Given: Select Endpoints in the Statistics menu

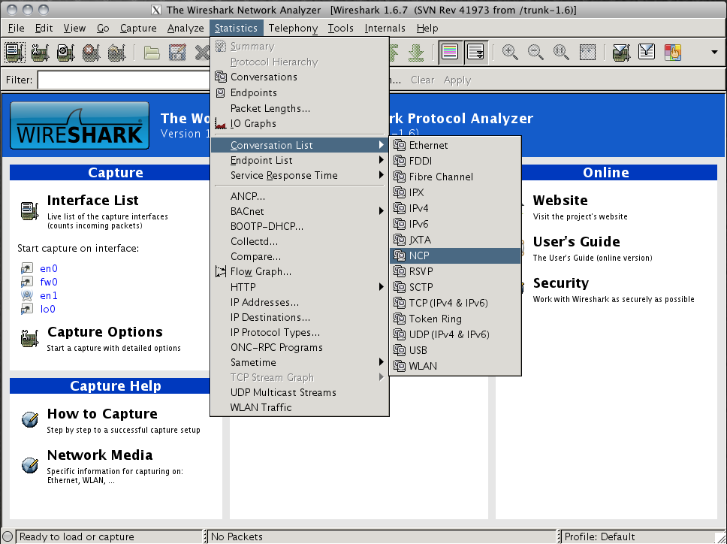Looking at the screenshot, I should pyautogui.click(x=300, y=92).
